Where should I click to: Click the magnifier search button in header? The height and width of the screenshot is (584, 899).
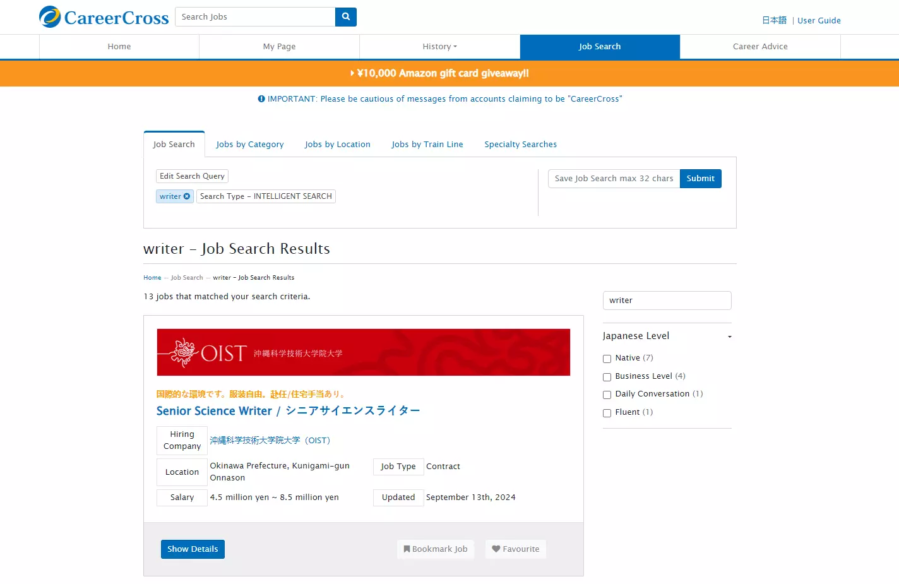[x=346, y=17]
